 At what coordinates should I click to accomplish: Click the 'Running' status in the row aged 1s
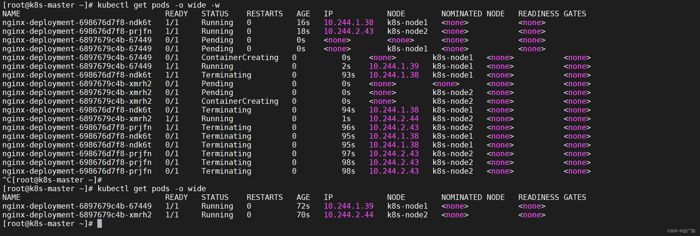pyautogui.click(x=217, y=119)
